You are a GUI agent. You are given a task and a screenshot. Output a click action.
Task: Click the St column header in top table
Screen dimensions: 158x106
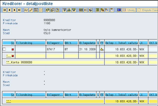8,43
